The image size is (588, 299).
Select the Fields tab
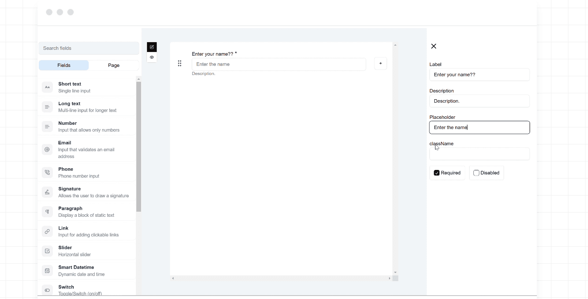click(x=64, y=65)
